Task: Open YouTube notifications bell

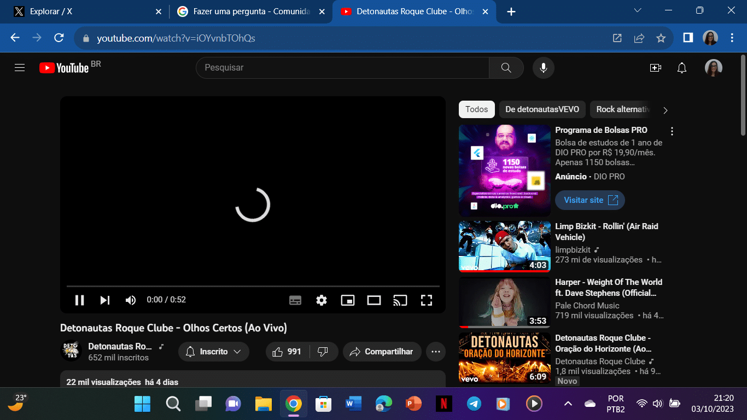Action: pyautogui.click(x=681, y=68)
